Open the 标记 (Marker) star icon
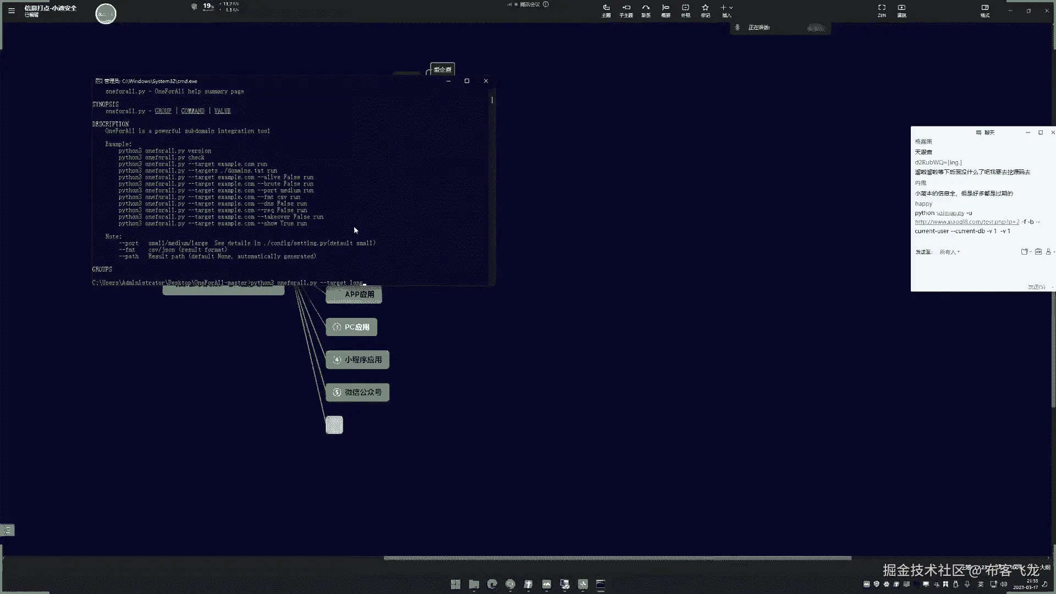Image resolution: width=1056 pixels, height=594 pixels. click(705, 10)
